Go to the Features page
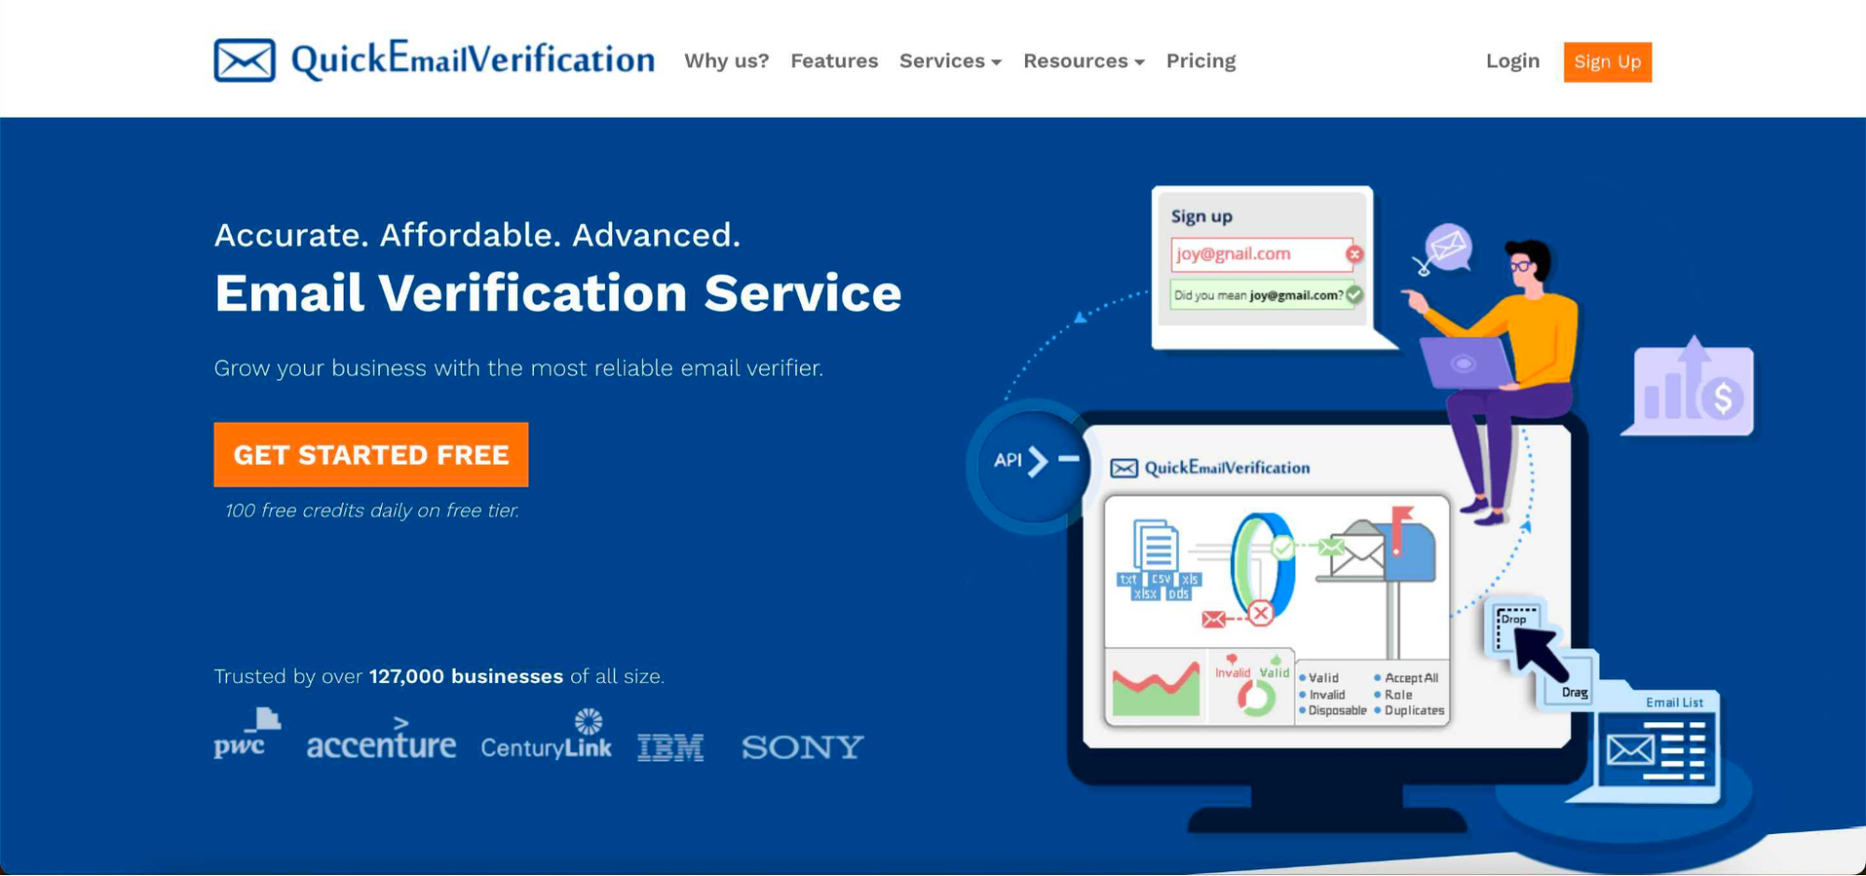Image resolution: width=1866 pixels, height=876 pixels. 834,62
